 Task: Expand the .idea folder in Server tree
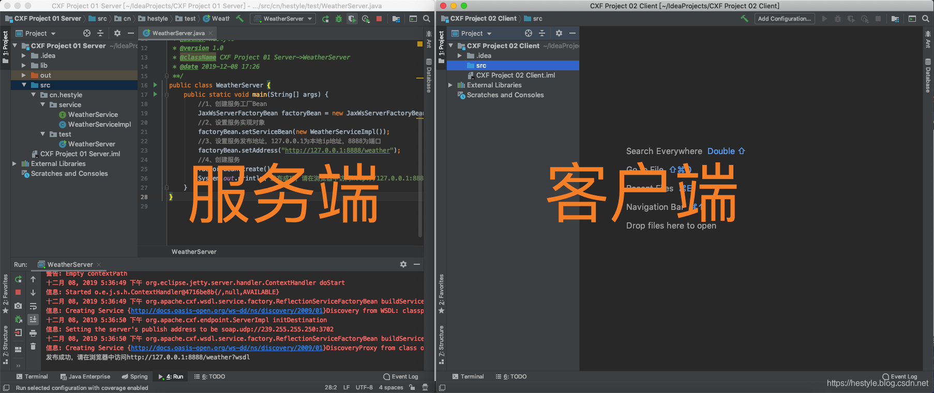[24, 56]
